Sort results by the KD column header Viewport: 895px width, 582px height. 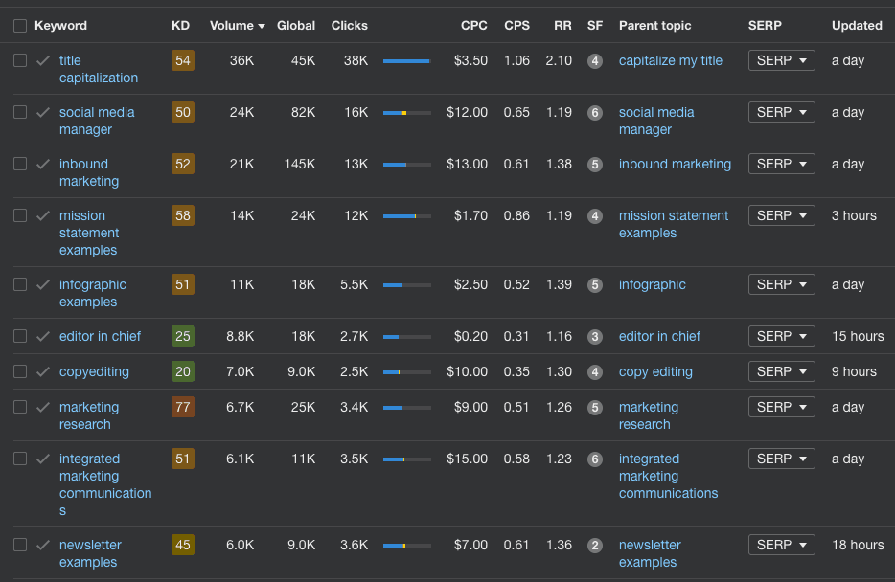click(180, 26)
